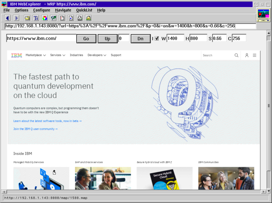Go back with the left arrow icon
The width and height of the screenshot is (272, 203).
coord(7,18)
